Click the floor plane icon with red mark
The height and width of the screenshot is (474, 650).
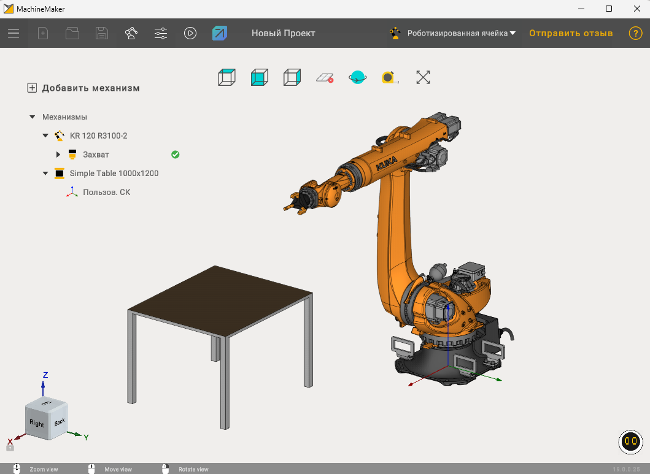(x=325, y=77)
